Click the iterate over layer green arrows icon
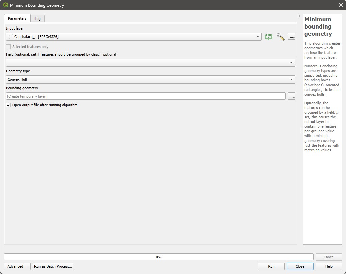Screen dimensions: 346x274 [x=269, y=37]
